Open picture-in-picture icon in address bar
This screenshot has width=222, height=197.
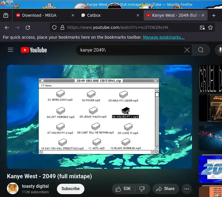(x=202, y=27)
